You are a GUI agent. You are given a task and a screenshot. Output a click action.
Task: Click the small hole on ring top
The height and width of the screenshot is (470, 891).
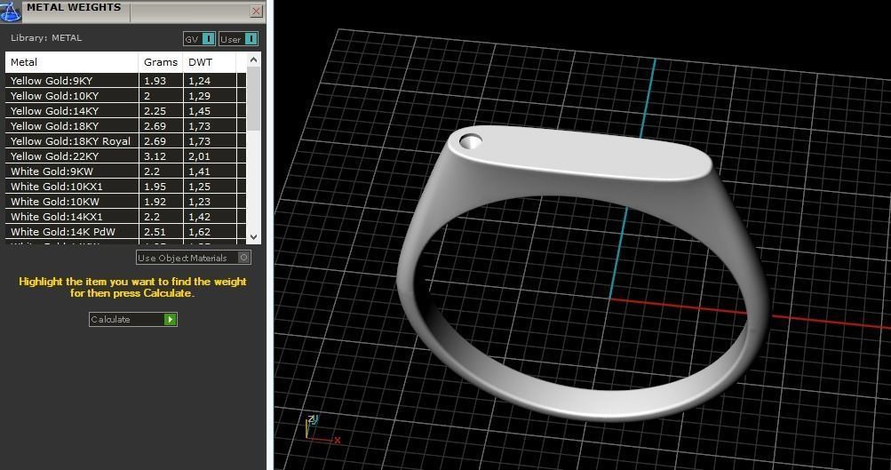click(x=471, y=141)
